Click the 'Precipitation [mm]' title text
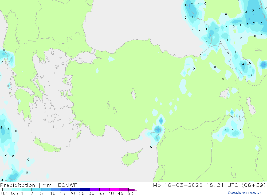This screenshot has height=195, width=267. (x=27, y=185)
